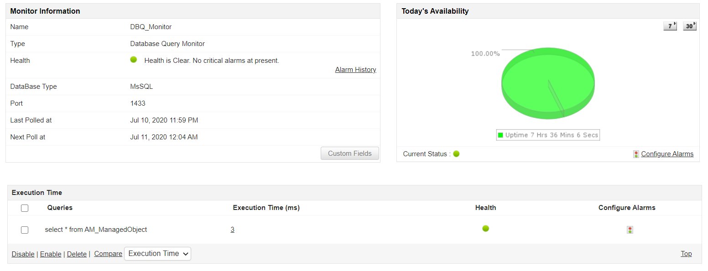
Task: Click the 30-day availability history icon
Action: click(x=689, y=26)
